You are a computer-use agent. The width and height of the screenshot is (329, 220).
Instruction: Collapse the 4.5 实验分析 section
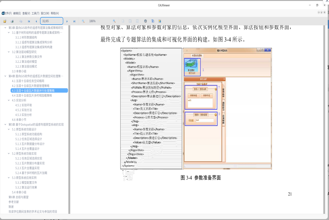click(x=9, y=100)
